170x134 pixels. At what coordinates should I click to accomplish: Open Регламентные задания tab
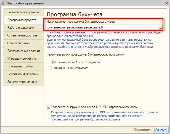[23, 51]
